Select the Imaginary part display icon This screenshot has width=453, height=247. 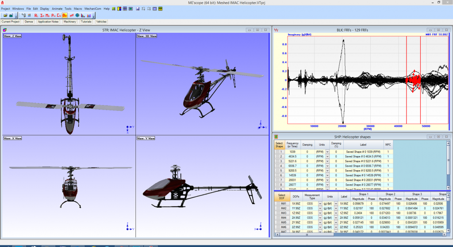click(42, 15)
